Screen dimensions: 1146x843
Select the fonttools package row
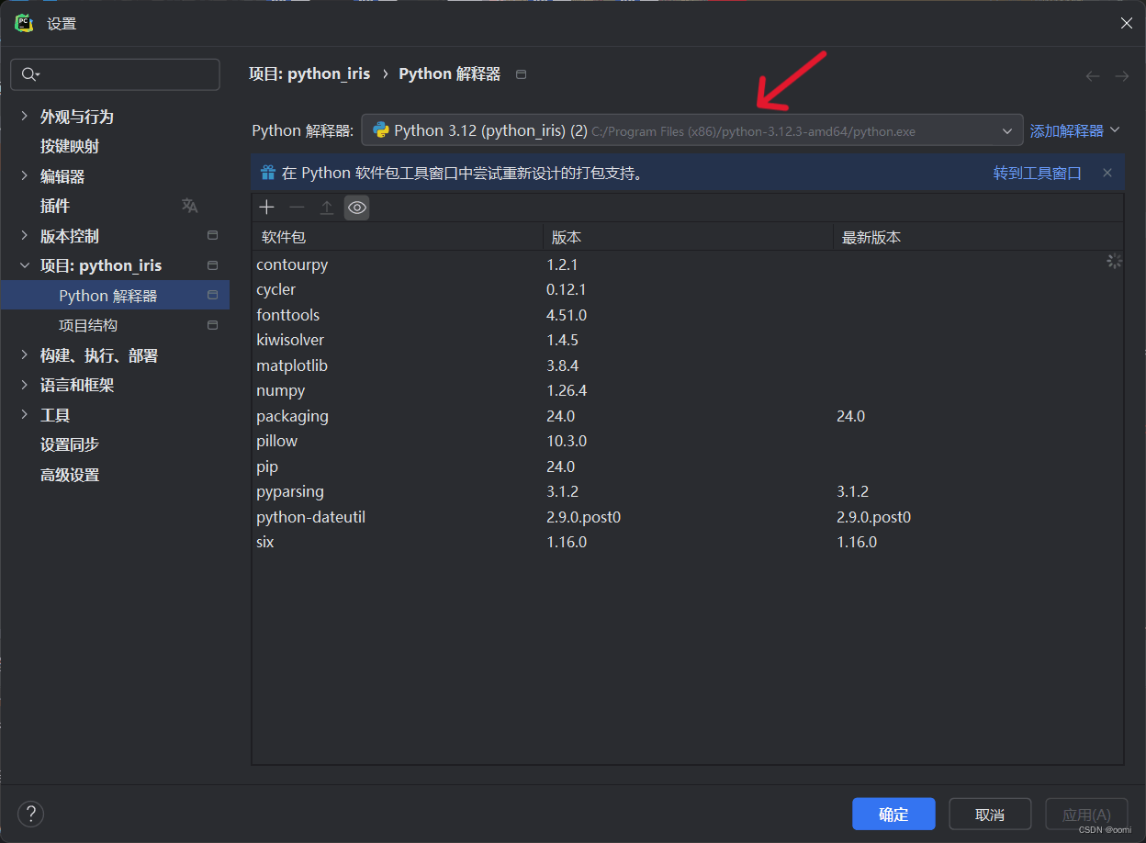pos(688,315)
